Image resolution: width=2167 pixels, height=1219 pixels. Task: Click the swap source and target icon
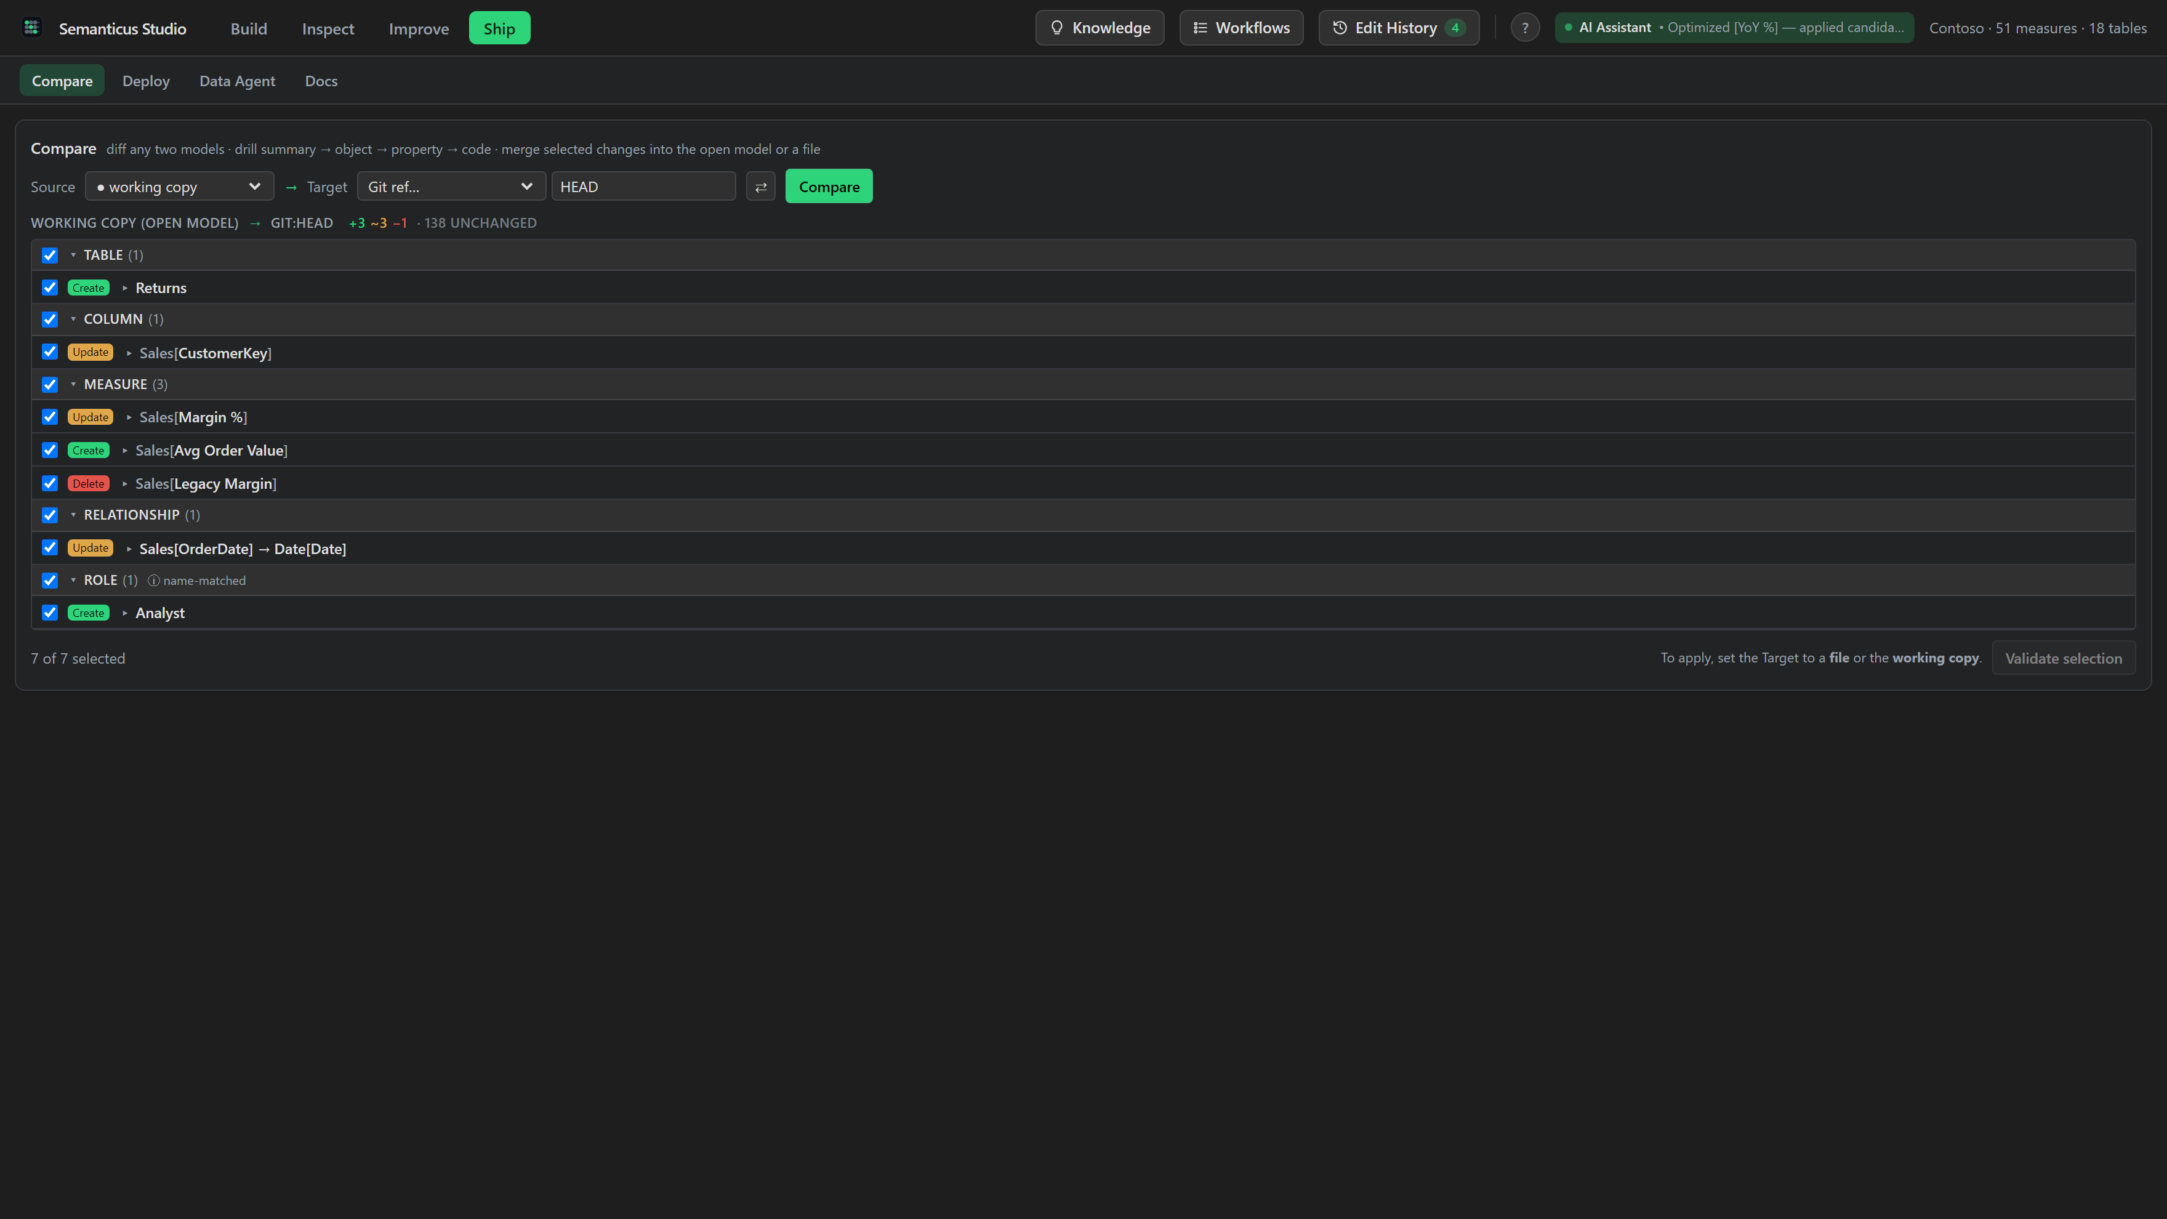tap(760, 187)
